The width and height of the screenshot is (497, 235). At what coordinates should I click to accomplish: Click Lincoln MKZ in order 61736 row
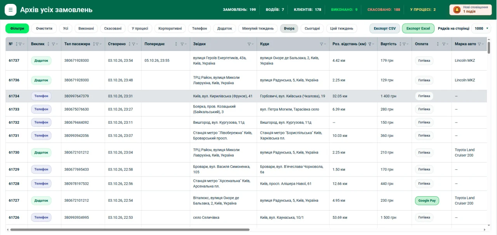(x=465, y=80)
